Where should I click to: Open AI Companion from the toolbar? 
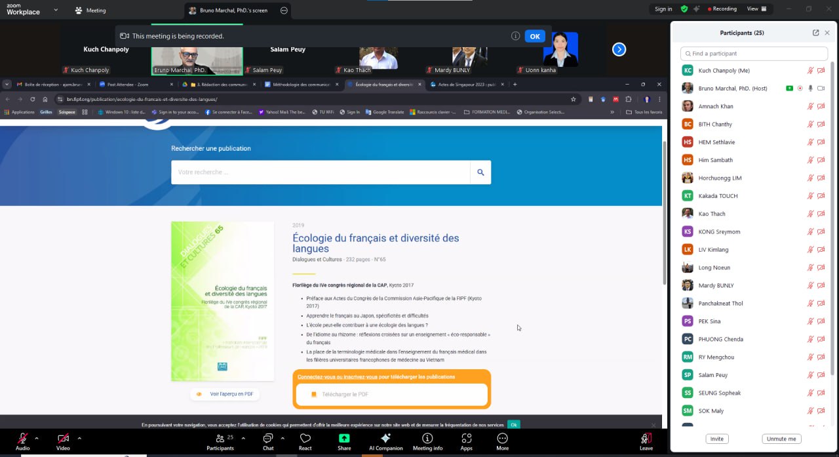click(x=385, y=439)
